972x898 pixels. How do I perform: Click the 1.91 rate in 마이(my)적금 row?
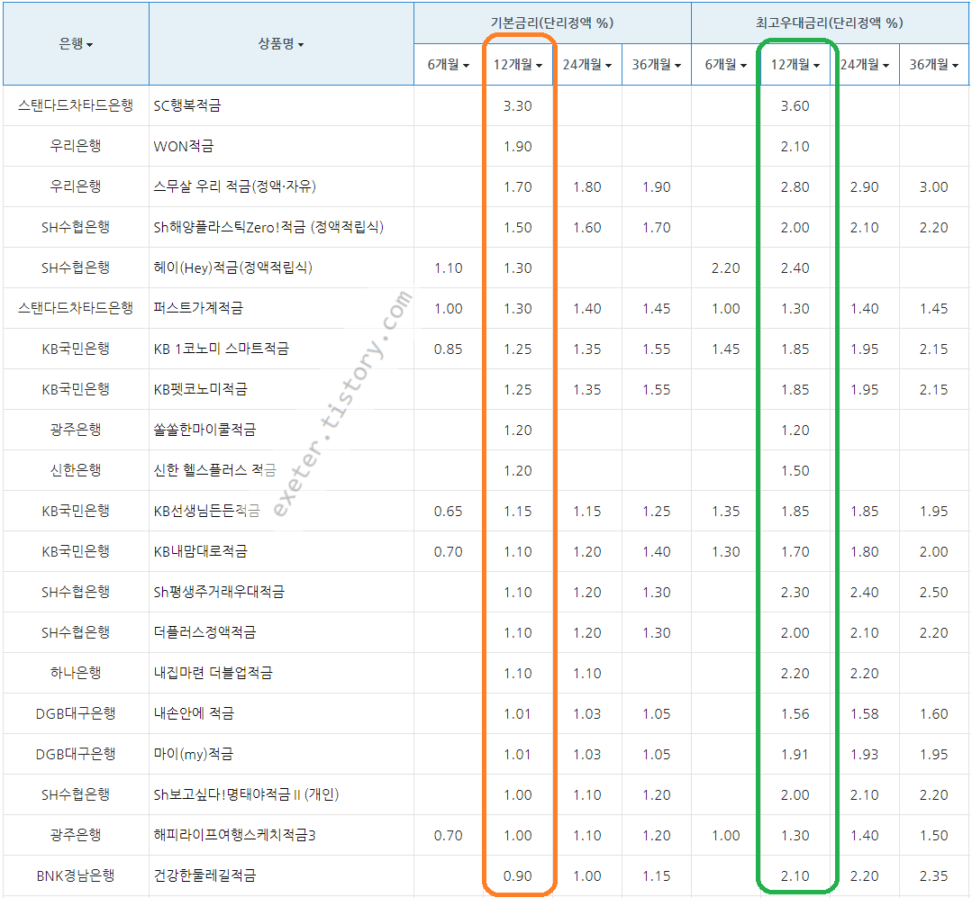point(795,754)
